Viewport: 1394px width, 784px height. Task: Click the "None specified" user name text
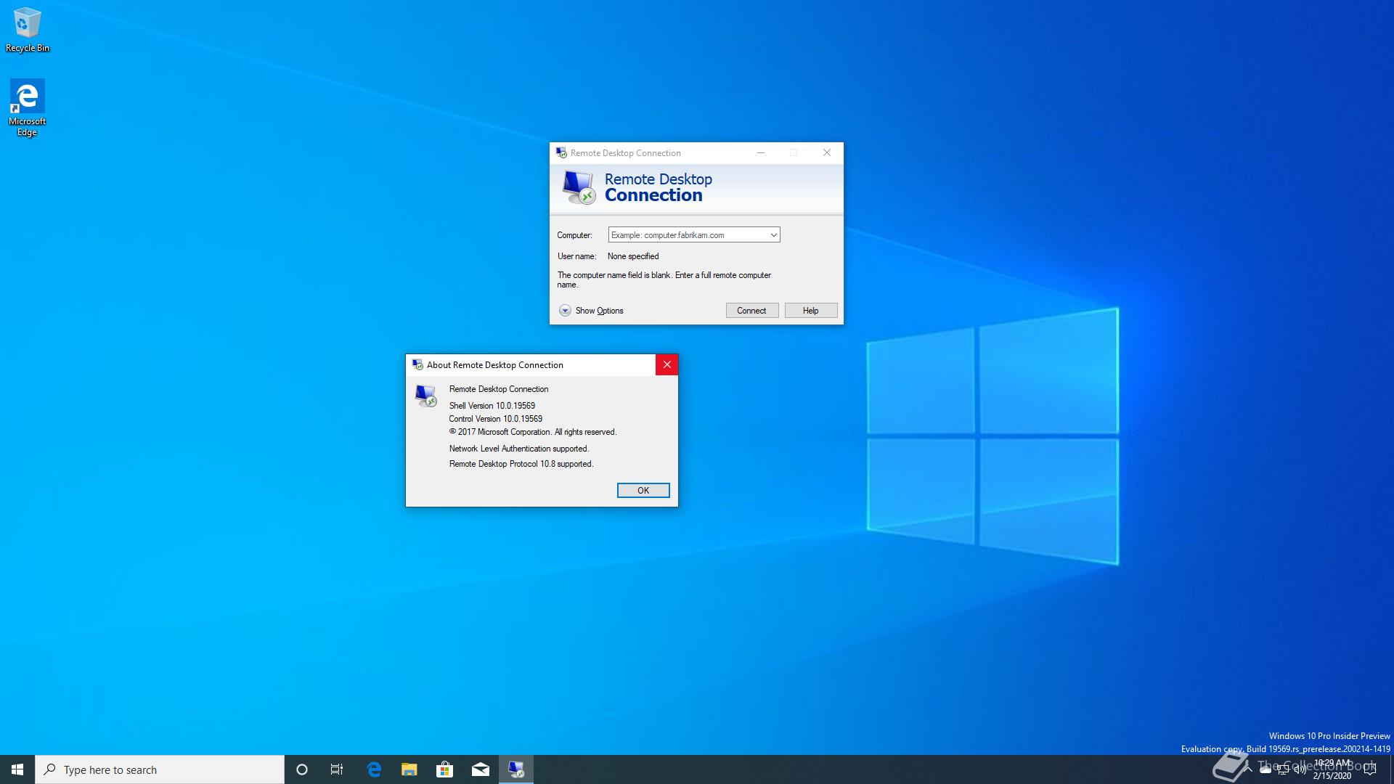tap(633, 256)
